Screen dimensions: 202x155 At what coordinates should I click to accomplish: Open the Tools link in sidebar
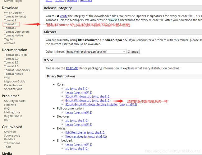pyautogui.click(x=7, y=147)
